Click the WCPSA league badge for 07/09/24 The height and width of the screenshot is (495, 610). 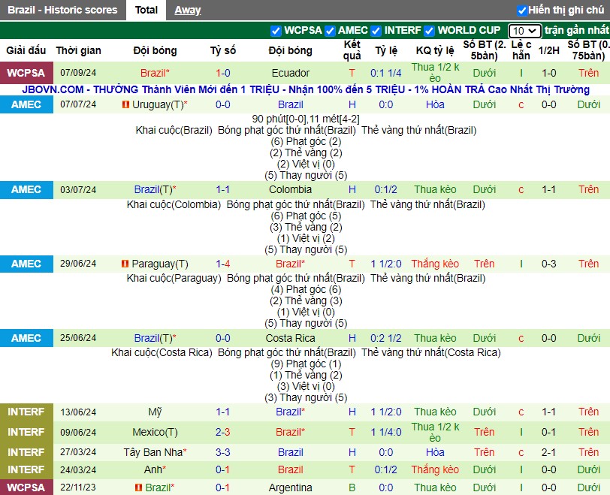26,73
